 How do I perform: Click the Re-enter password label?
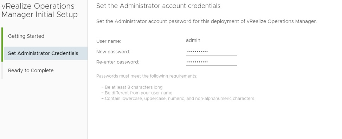[117, 62]
